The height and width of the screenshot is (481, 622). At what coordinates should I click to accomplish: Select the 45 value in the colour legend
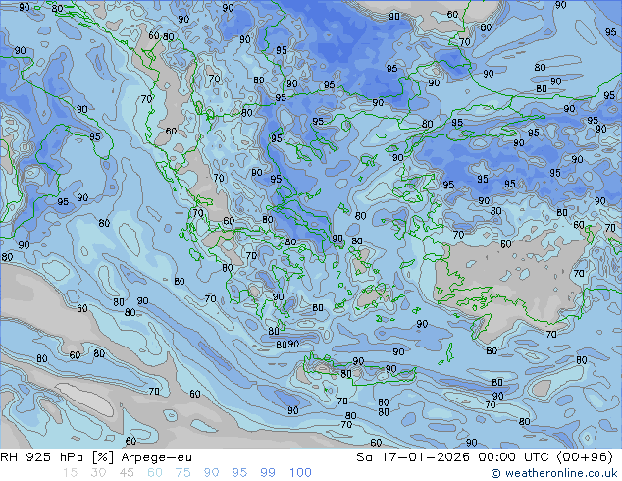coord(127,473)
